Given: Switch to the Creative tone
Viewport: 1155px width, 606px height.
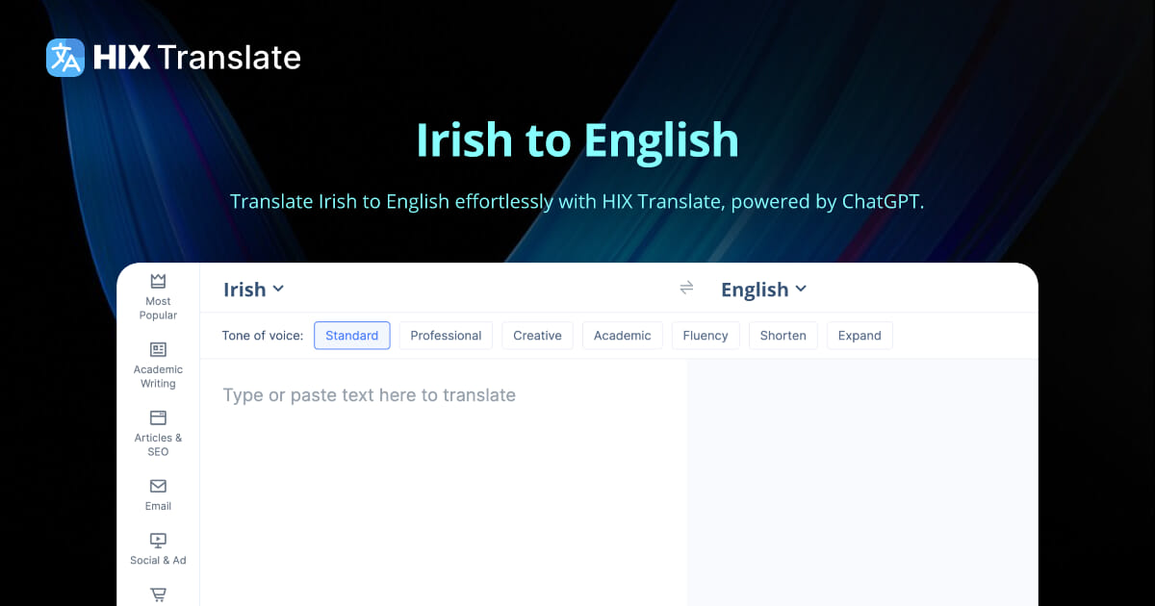Looking at the screenshot, I should click(537, 335).
